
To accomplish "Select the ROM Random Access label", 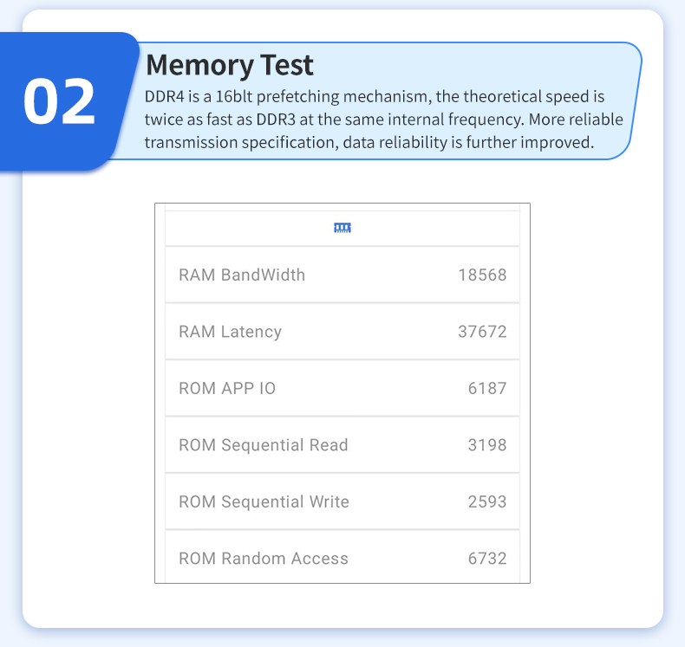I will 264,559.
